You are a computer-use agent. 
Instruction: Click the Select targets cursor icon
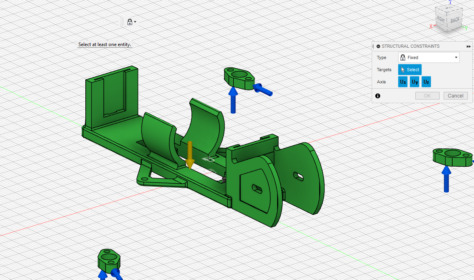tap(403, 70)
